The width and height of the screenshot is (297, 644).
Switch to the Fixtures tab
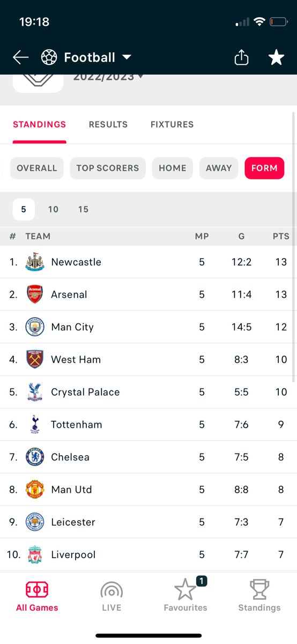pyautogui.click(x=172, y=125)
